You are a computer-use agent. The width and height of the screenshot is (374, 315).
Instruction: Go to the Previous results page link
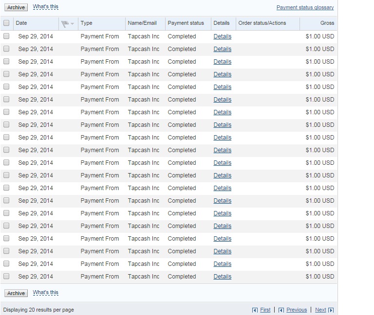coord(297,310)
